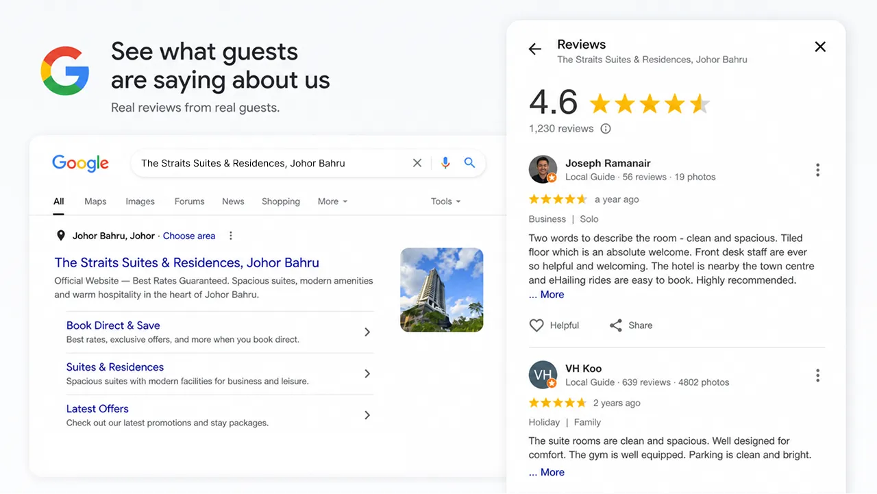Screen dimensions: 877x494
Task: Click the location pin icon near Johor Bahru
Action: pos(60,236)
